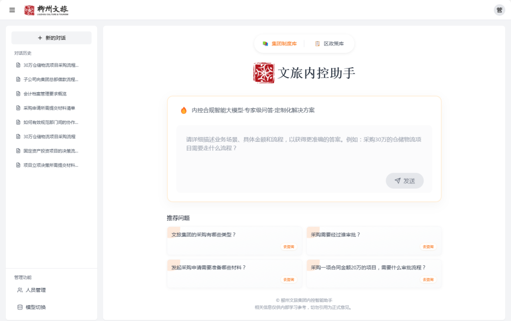
Task: Open the hamburger menu icon
Action: tap(12, 10)
